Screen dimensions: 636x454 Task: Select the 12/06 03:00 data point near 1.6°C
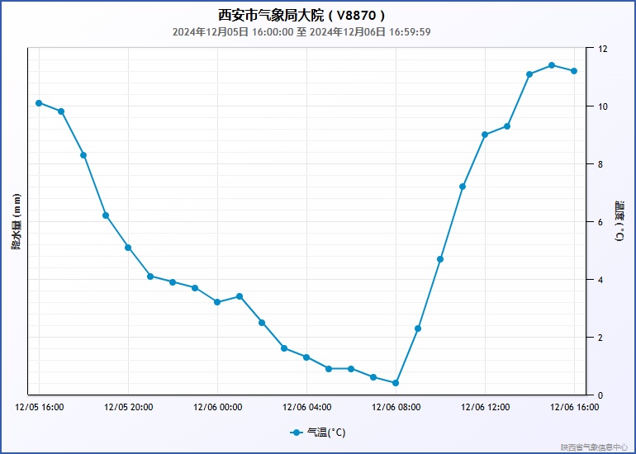point(284,348)
